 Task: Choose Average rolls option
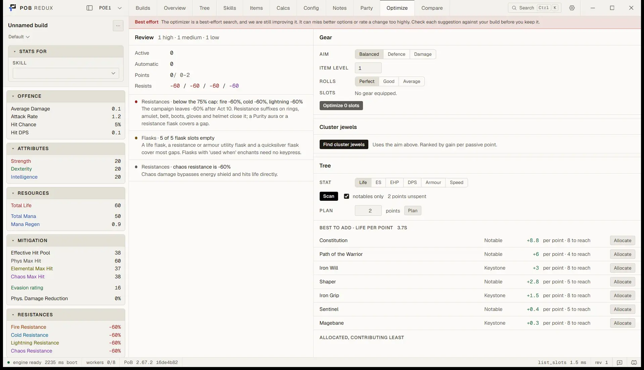[x=411, y=81]
